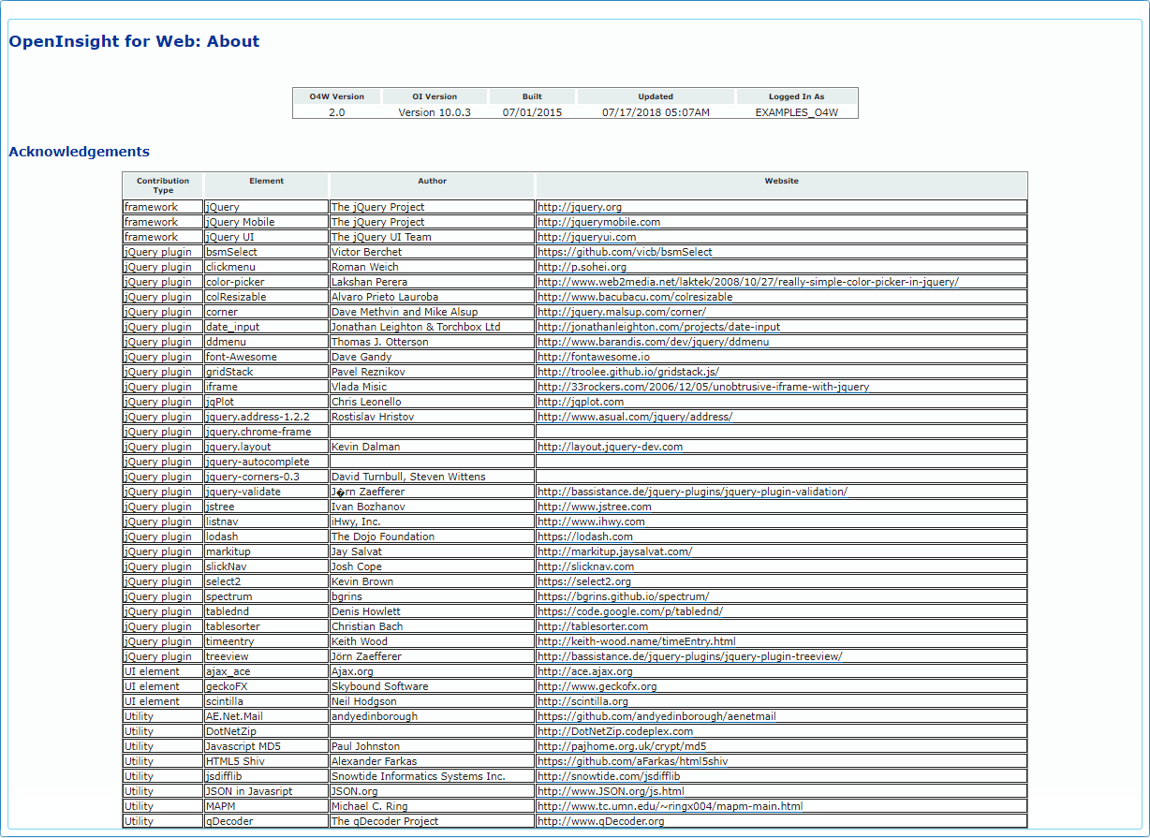Select the http://scintilla.org URL
Image resolution: width=1150 pixels, height=838 pixels.
coord(582,701)
